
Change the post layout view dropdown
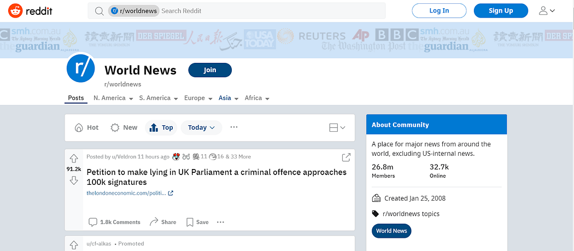point(337,127)
